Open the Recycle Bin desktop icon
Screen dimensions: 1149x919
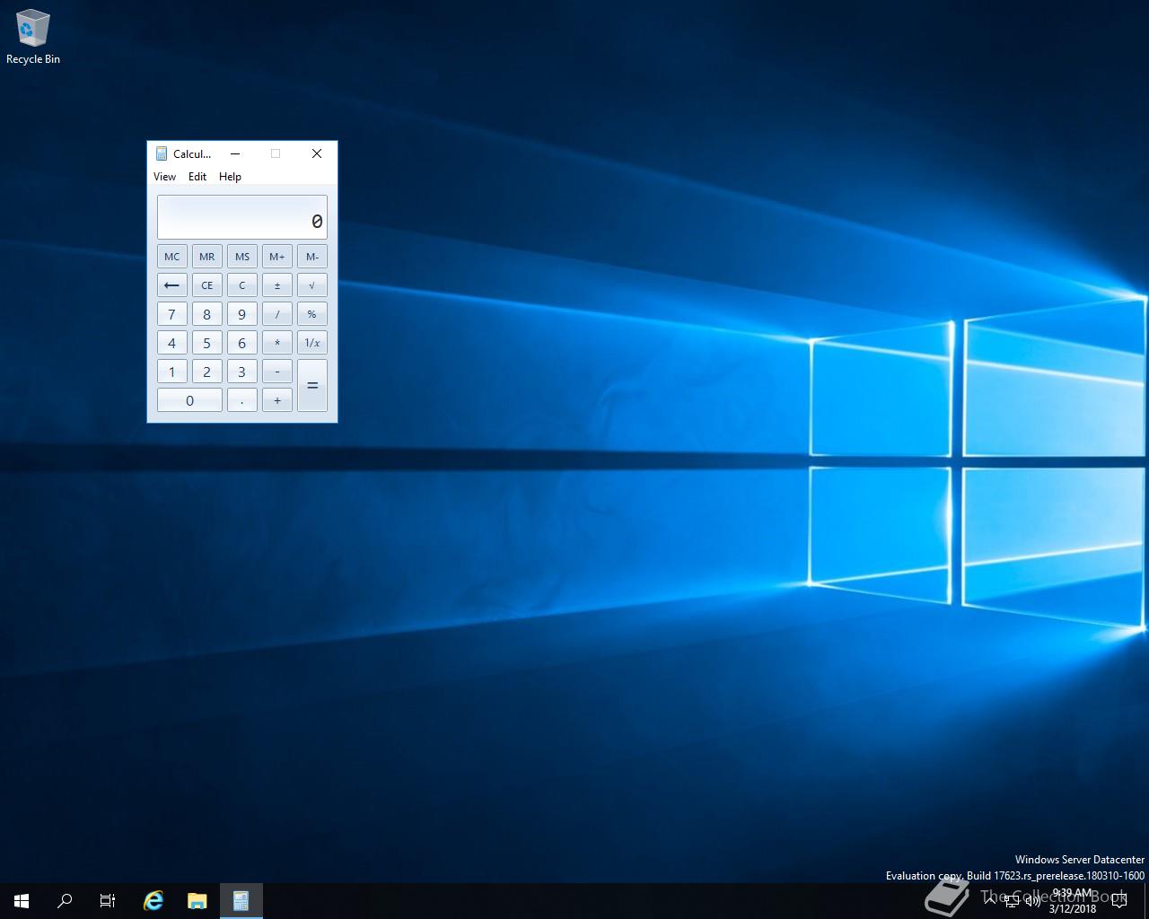point(33,38)
